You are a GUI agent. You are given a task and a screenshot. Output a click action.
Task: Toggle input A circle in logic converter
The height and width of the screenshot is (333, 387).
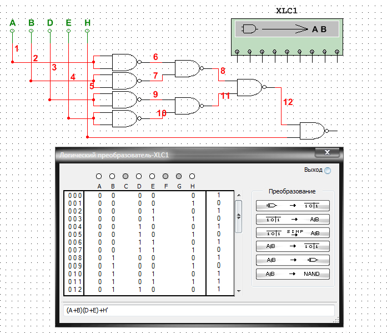[x=99, y=176]
